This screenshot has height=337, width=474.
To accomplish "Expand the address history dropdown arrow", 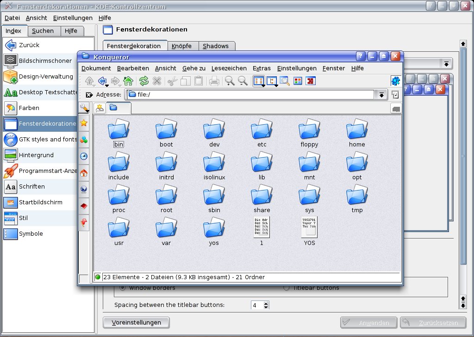I will tap(381, 95).
